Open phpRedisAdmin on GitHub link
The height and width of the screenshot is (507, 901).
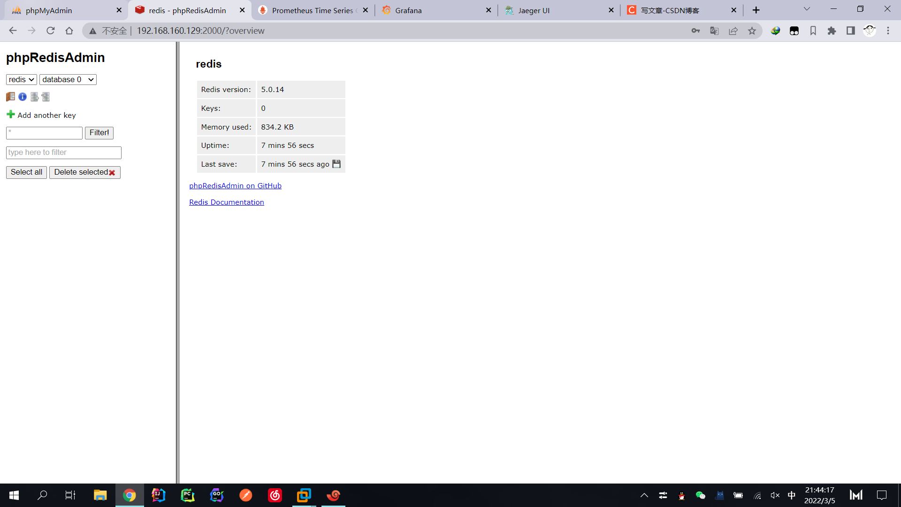[235, 186]
